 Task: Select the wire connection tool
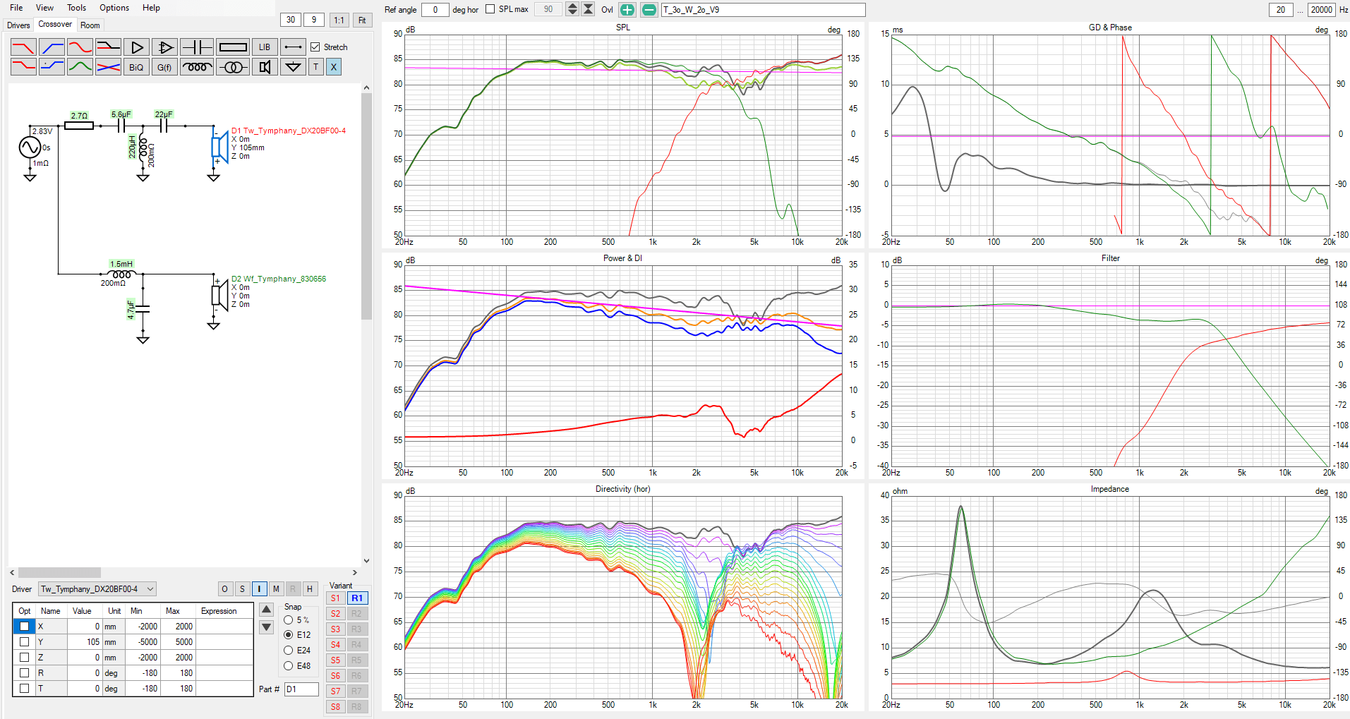293,47
